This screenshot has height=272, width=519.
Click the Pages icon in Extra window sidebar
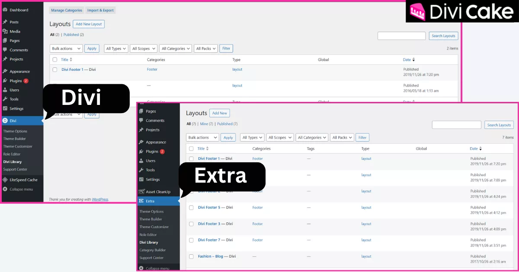[x=141, y=111]
